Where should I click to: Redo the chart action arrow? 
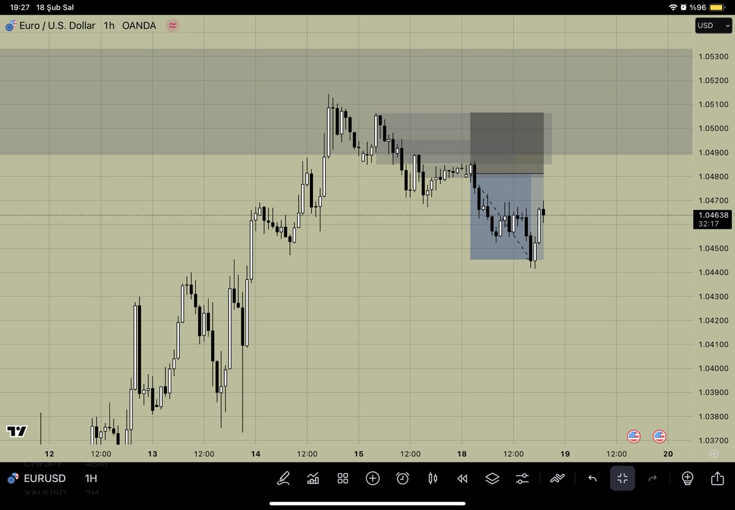652,478
